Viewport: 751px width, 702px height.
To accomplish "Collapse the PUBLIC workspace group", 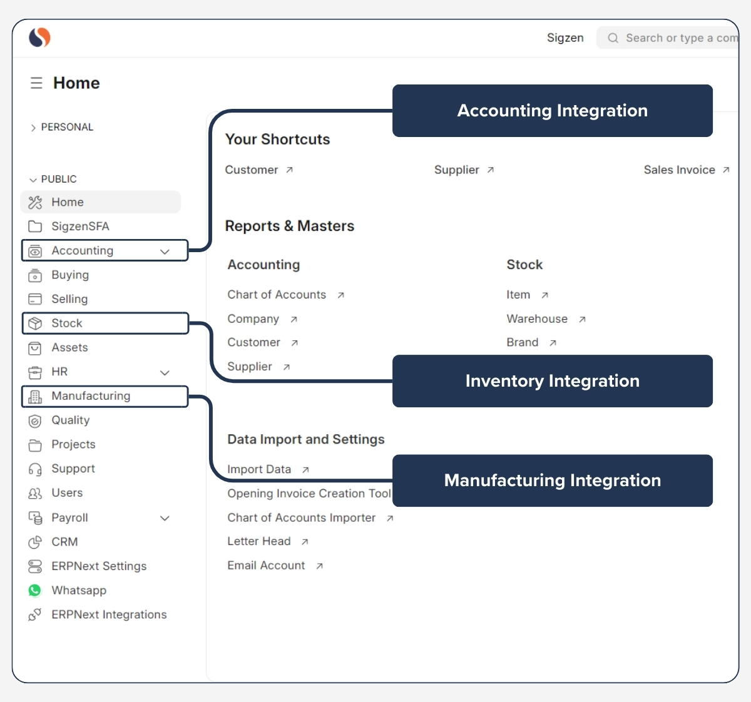I will (x=33, y=179).
